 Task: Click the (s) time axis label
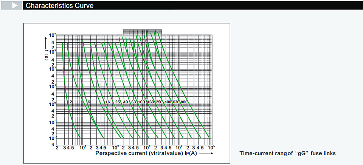point(46,56)
